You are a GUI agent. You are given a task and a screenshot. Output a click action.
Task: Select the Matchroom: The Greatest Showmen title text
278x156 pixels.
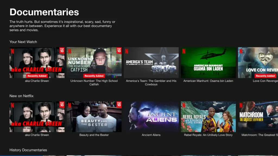click(260, 135)
